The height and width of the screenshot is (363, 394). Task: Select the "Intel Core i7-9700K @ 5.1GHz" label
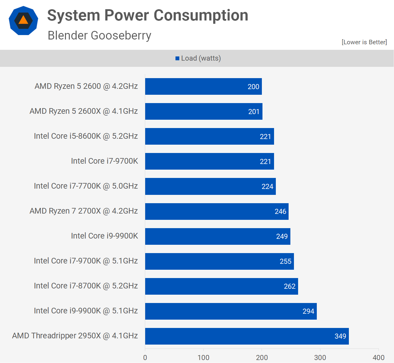tap(86, 261)
